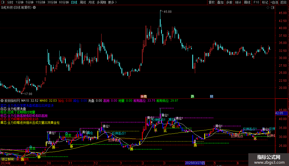This screenshot has height=166, width=289.
Task: Add stock with +自选 button
Action: pyautogui.click(x=274, y=2)
